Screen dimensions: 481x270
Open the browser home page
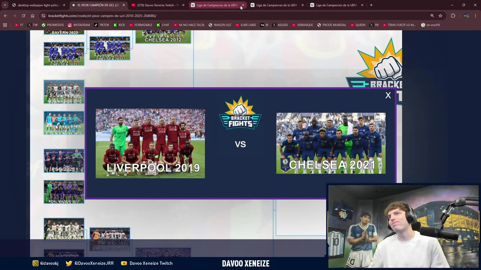coord(32,16)
